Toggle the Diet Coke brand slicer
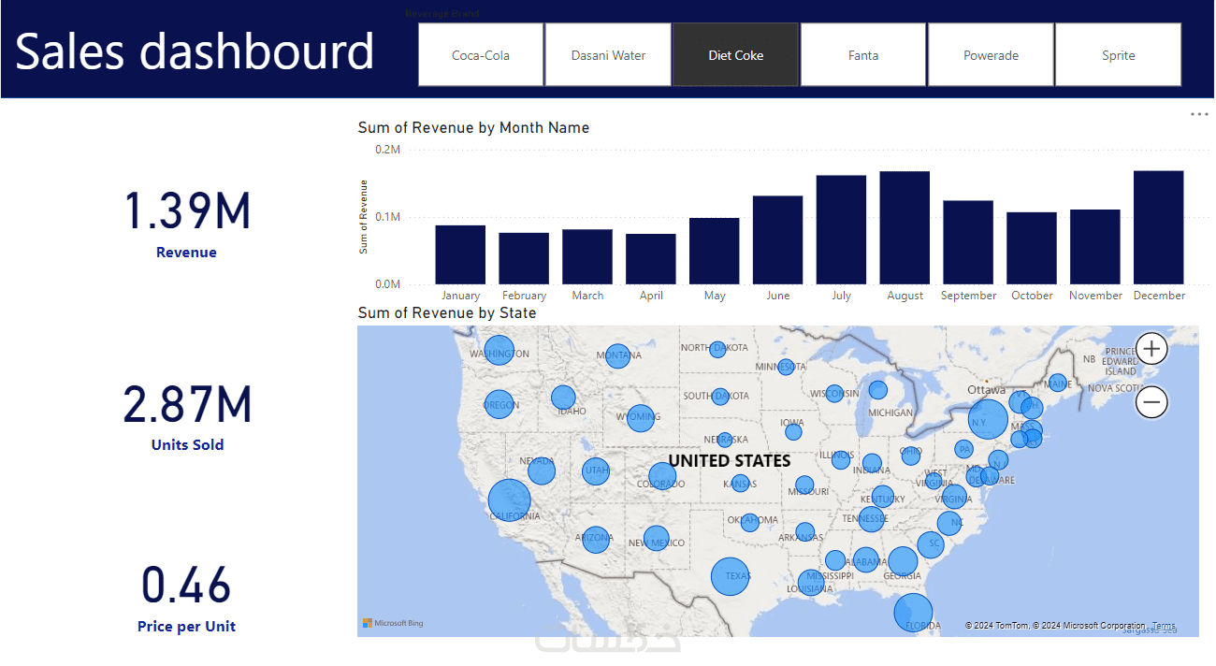Screen dimensions: 1216x666 [x=735, y=55]
